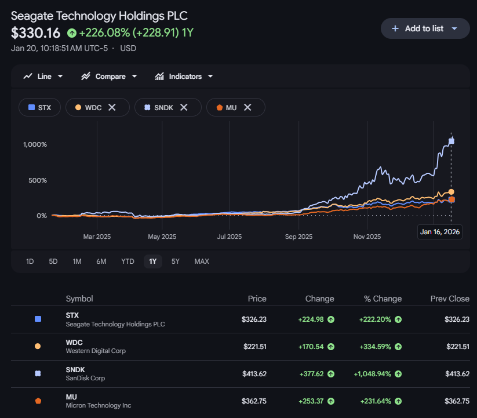Click the Change column header
Screen dimensions: 477x418
click(x=319, y=299)
